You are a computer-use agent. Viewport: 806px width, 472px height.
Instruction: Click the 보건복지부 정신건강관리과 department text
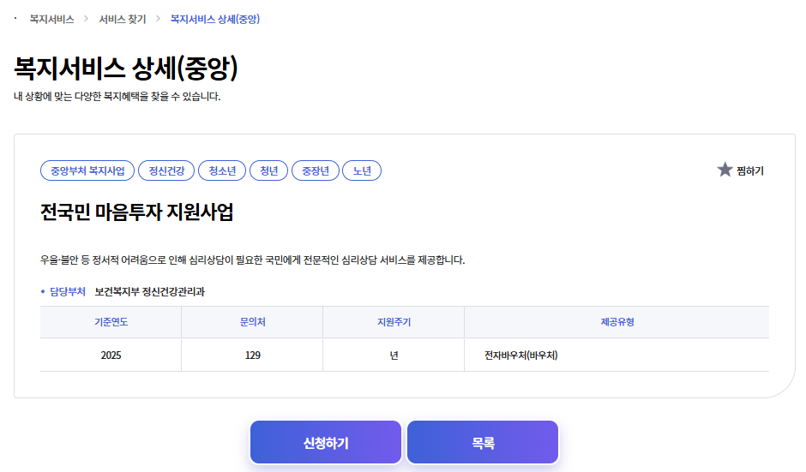[150, 291]
